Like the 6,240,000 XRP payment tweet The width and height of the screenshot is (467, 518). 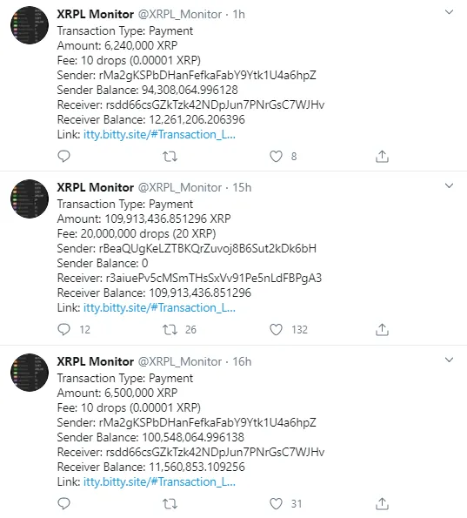click(276, 156)
